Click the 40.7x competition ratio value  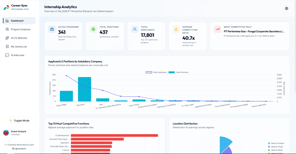click(188, 38)
